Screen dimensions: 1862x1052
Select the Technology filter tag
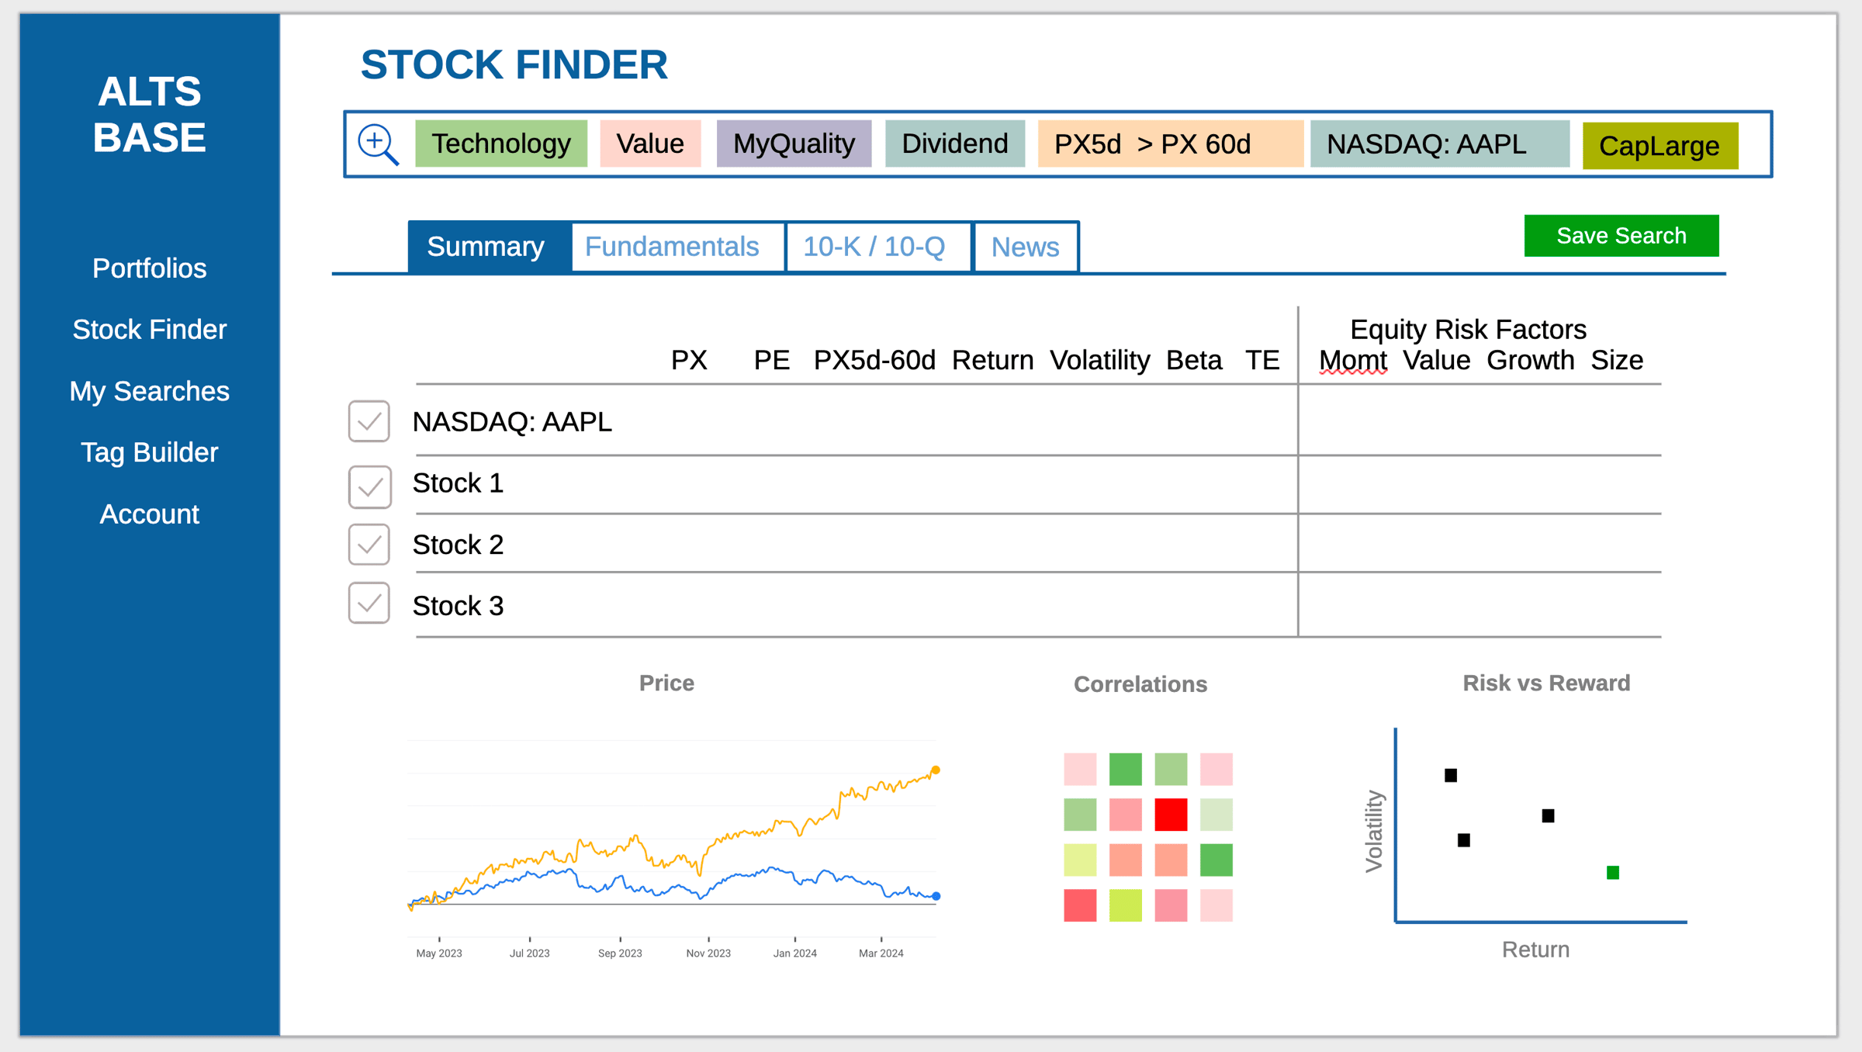[x=501, y=144]
